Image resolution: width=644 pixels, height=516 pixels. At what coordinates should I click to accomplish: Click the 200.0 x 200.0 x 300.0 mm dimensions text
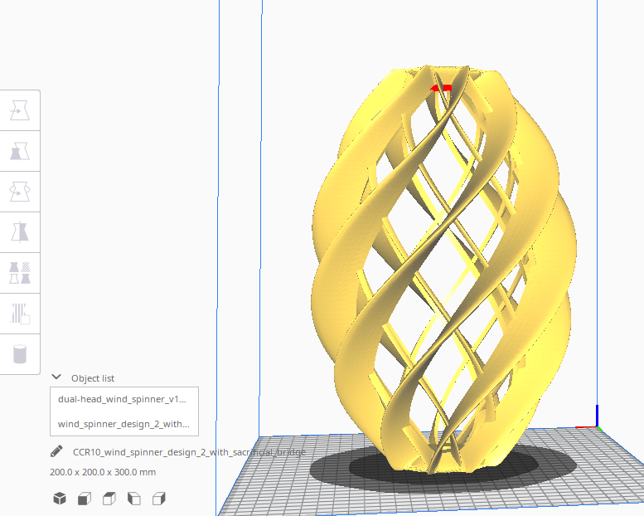[x=103, y=472]
